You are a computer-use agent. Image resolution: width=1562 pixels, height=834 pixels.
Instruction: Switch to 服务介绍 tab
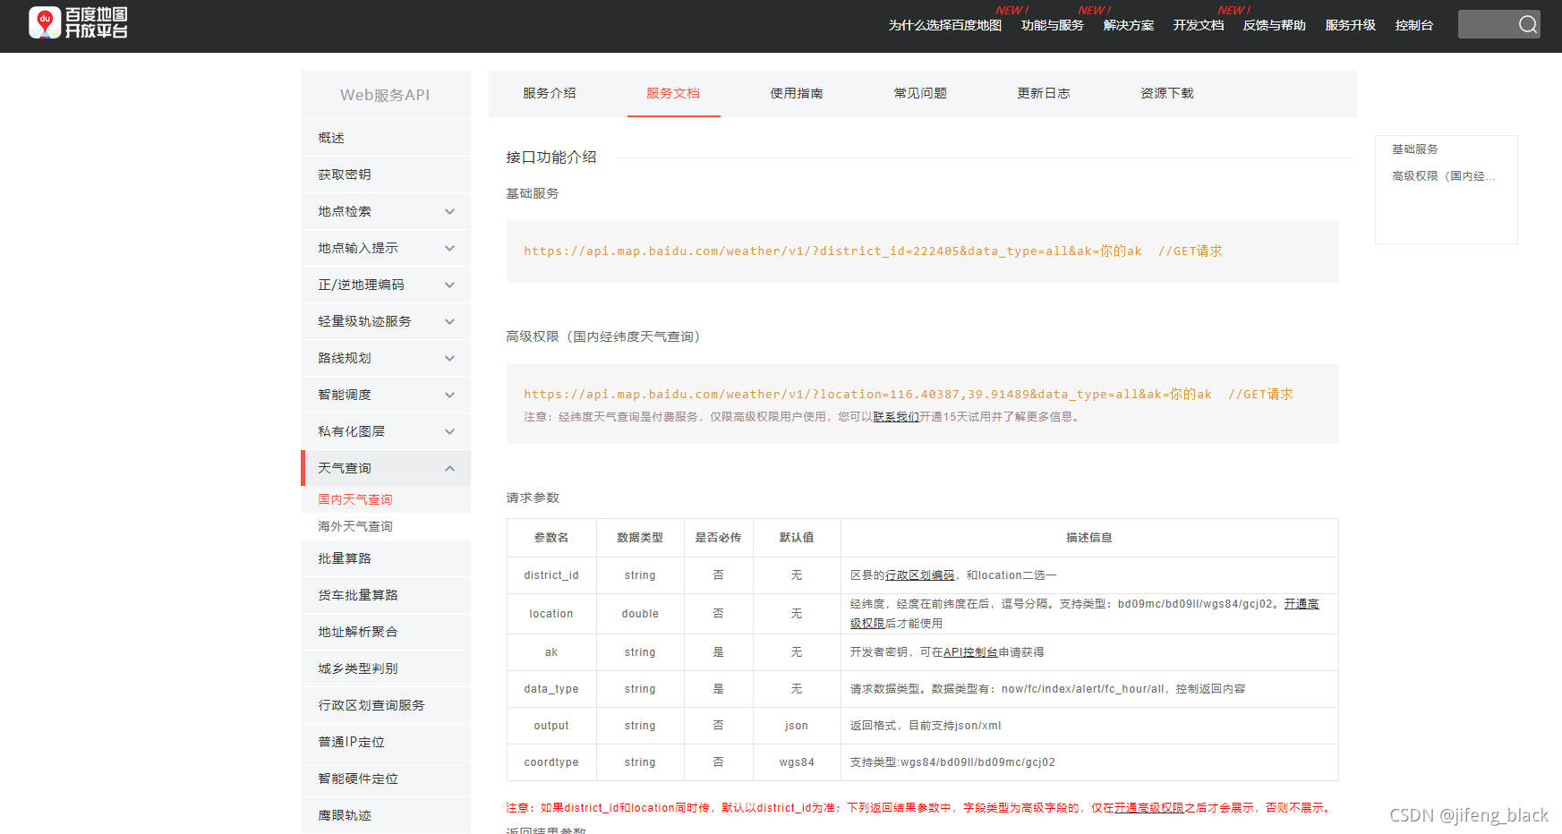point(550,93)
